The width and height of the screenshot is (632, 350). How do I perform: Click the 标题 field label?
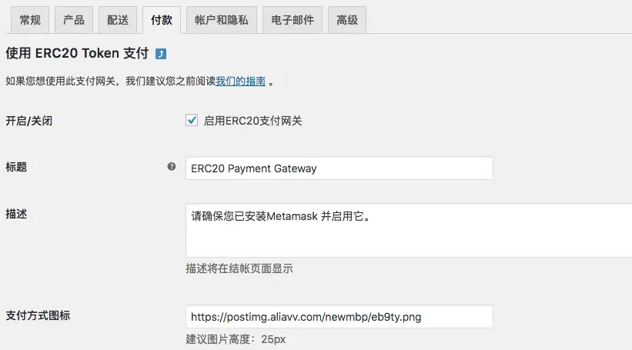pyautogui.click(x=16, y=167)
